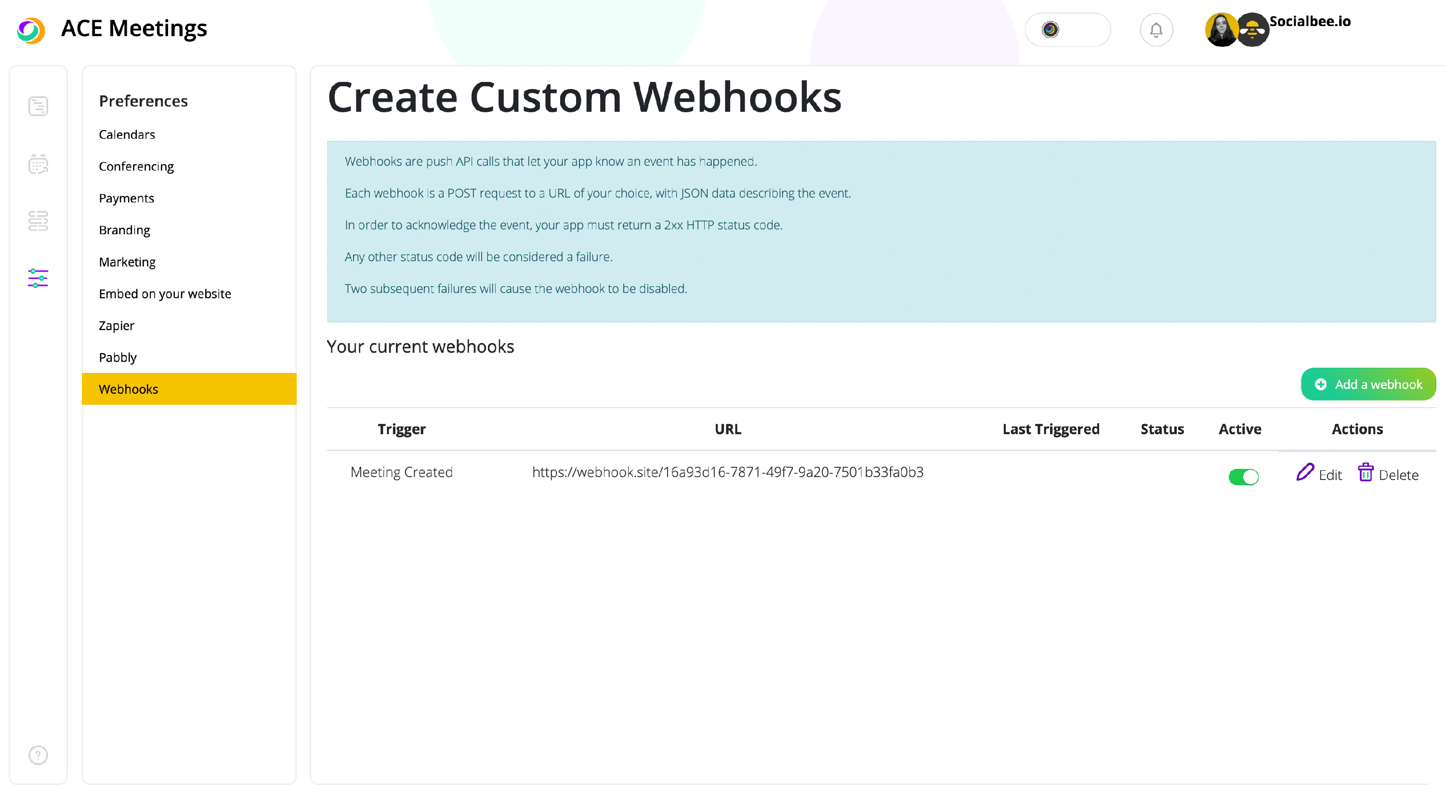
Task: Open the help question mark icon
Action: click(x=38, y=755)
